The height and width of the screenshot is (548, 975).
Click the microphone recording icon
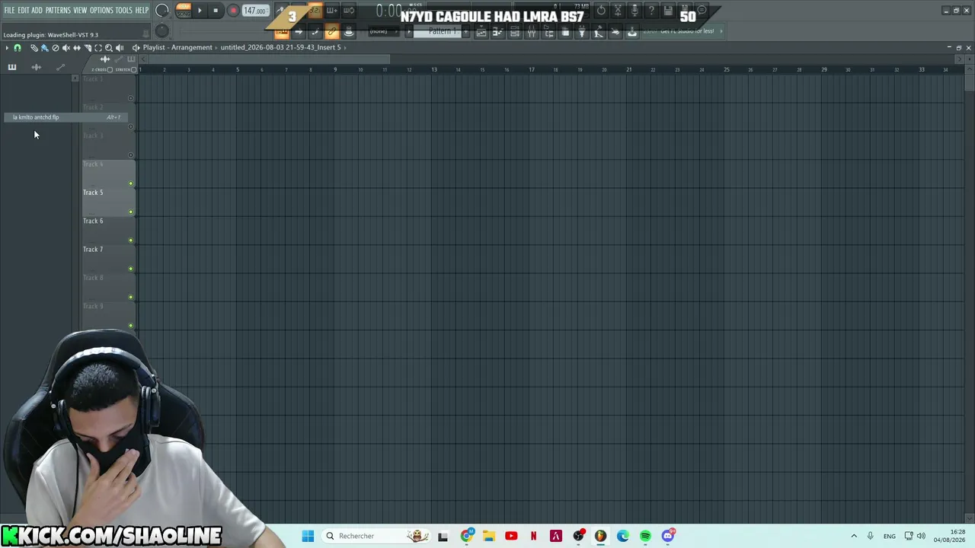[635, 11]
